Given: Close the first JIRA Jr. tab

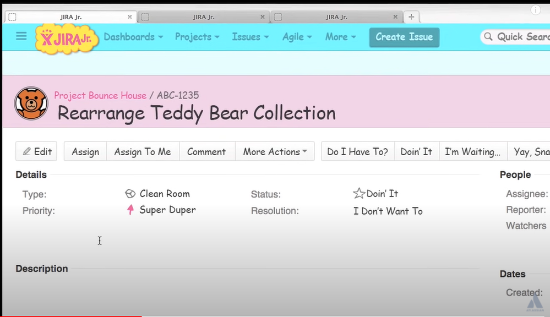Looking at the screenshot, I should pyautogui.click(x=130, y=17).
